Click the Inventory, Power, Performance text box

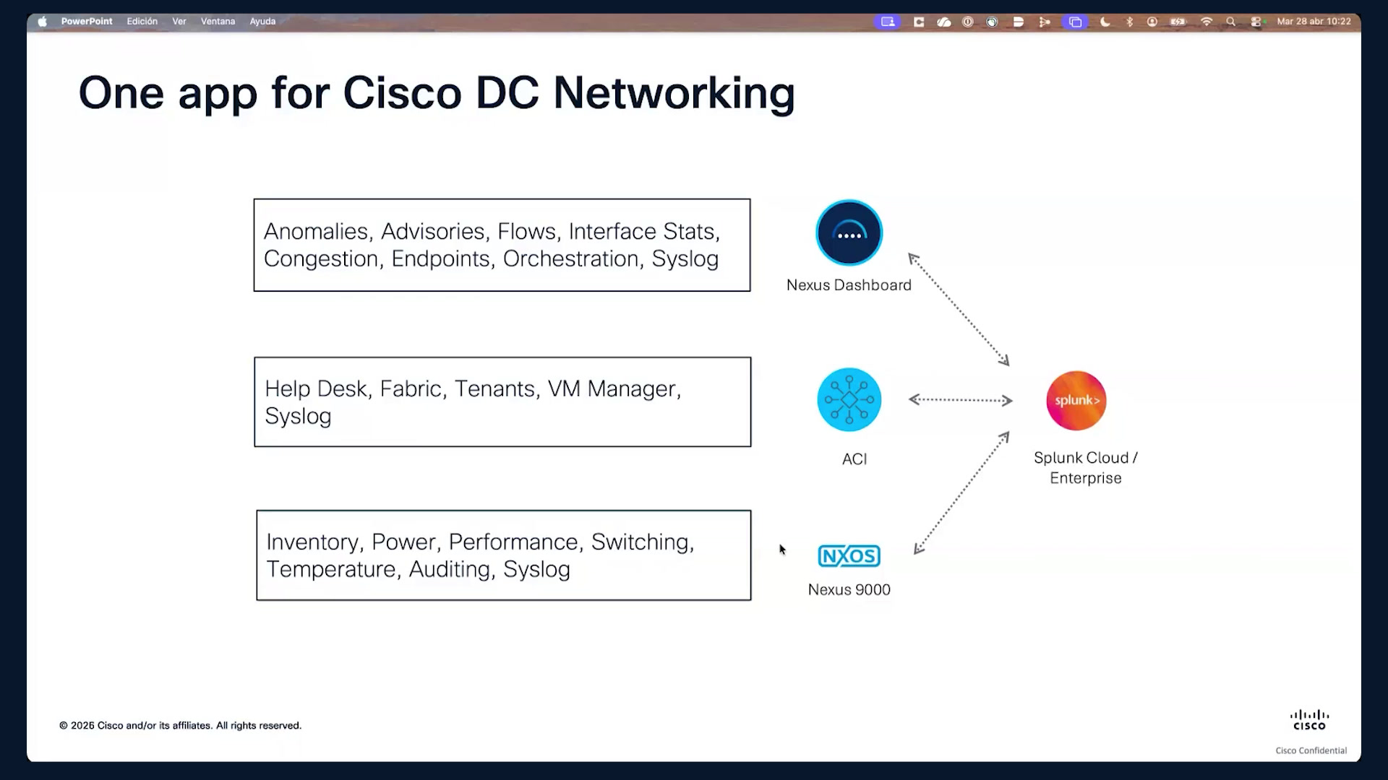[x=504, y=555]
